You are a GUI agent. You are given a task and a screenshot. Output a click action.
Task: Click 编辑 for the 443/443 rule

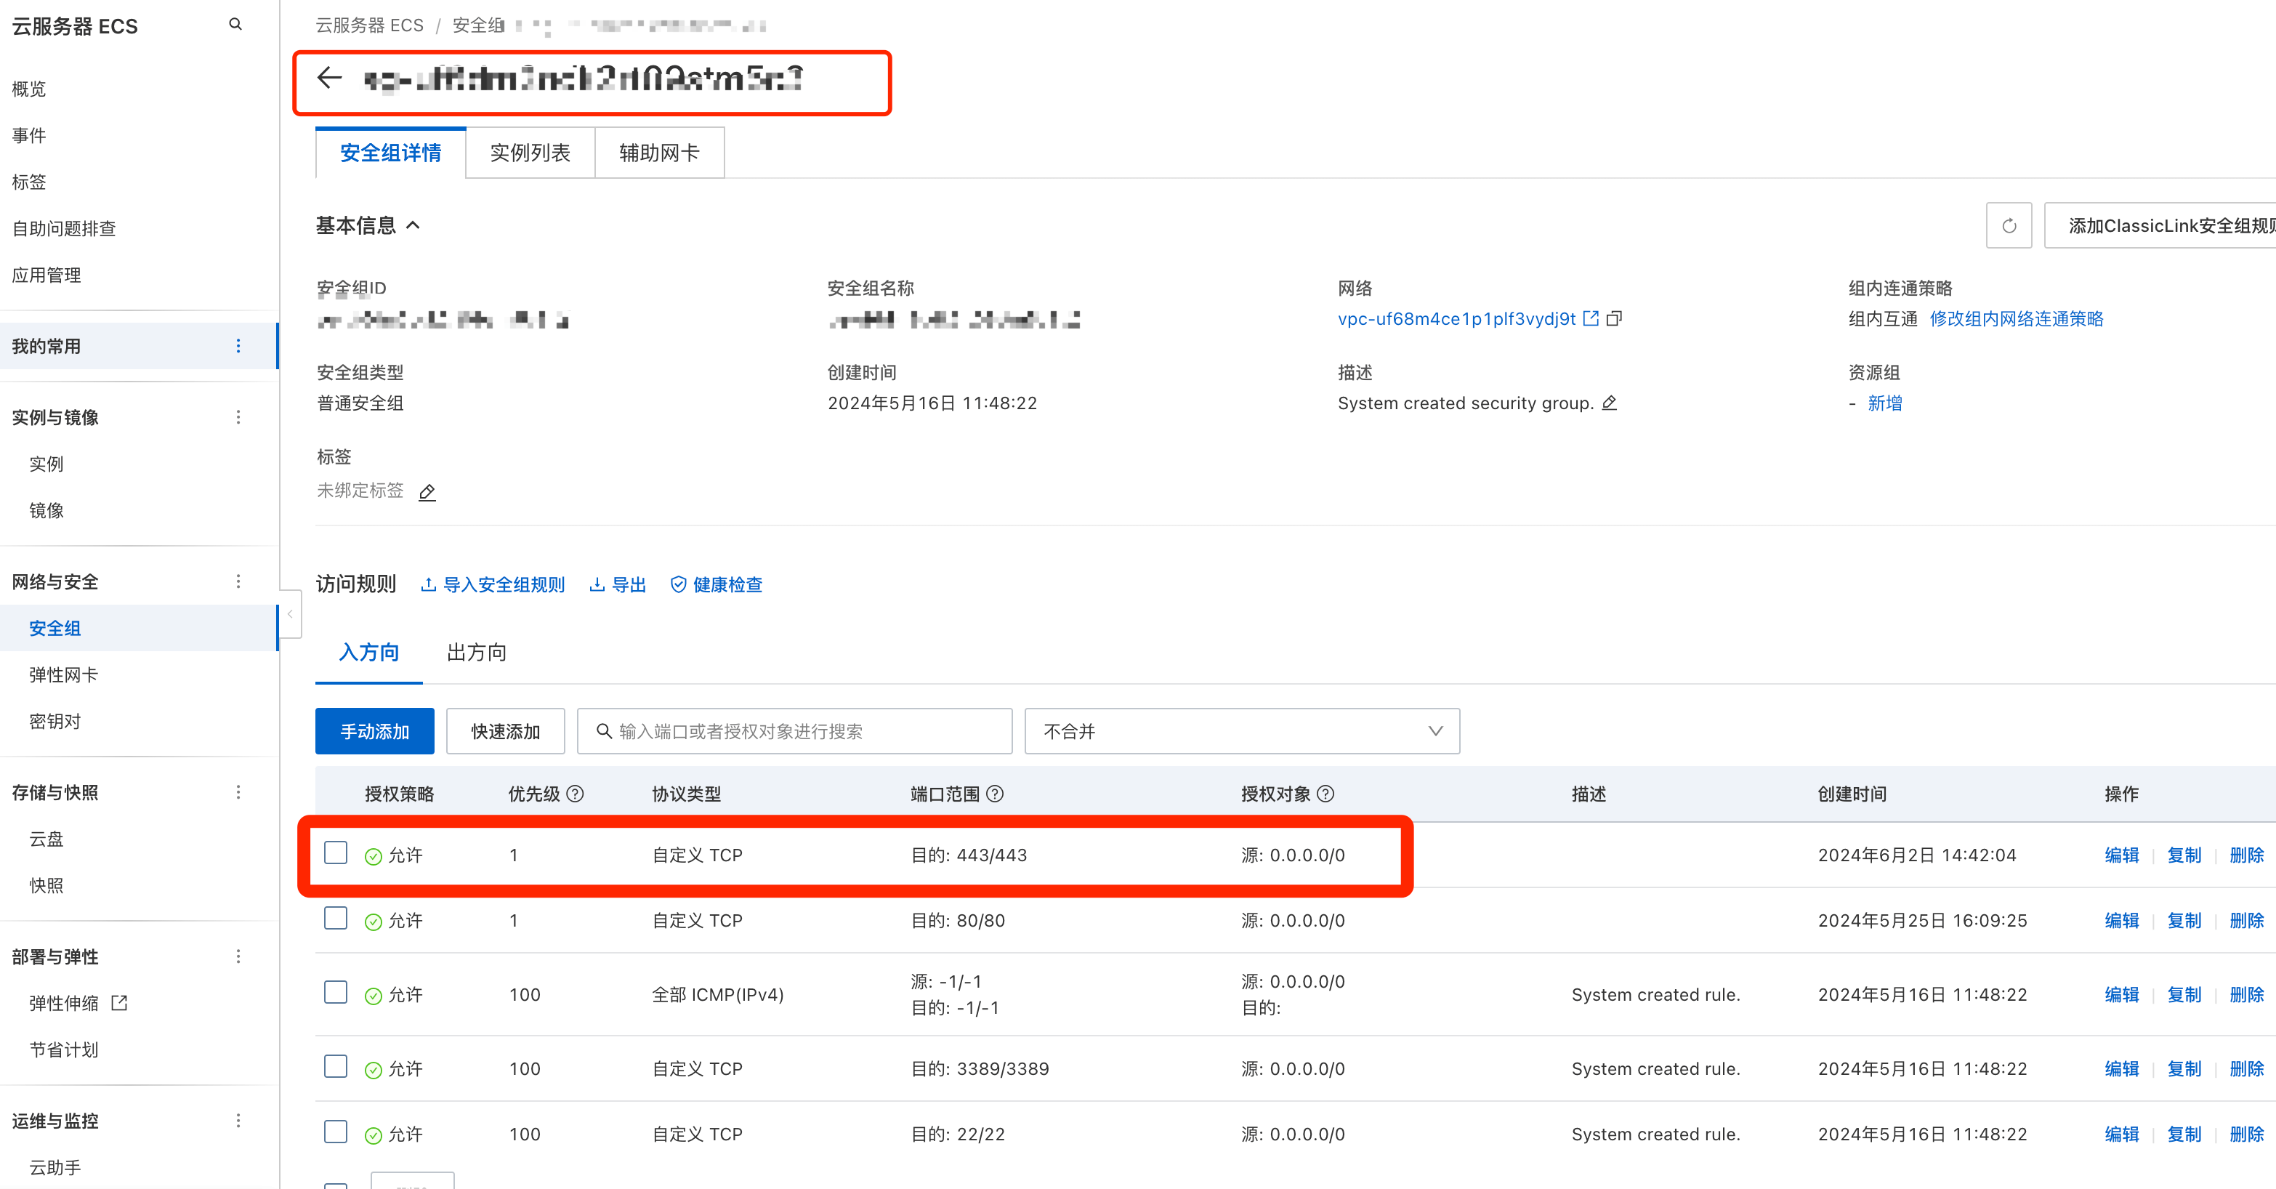2121,855
